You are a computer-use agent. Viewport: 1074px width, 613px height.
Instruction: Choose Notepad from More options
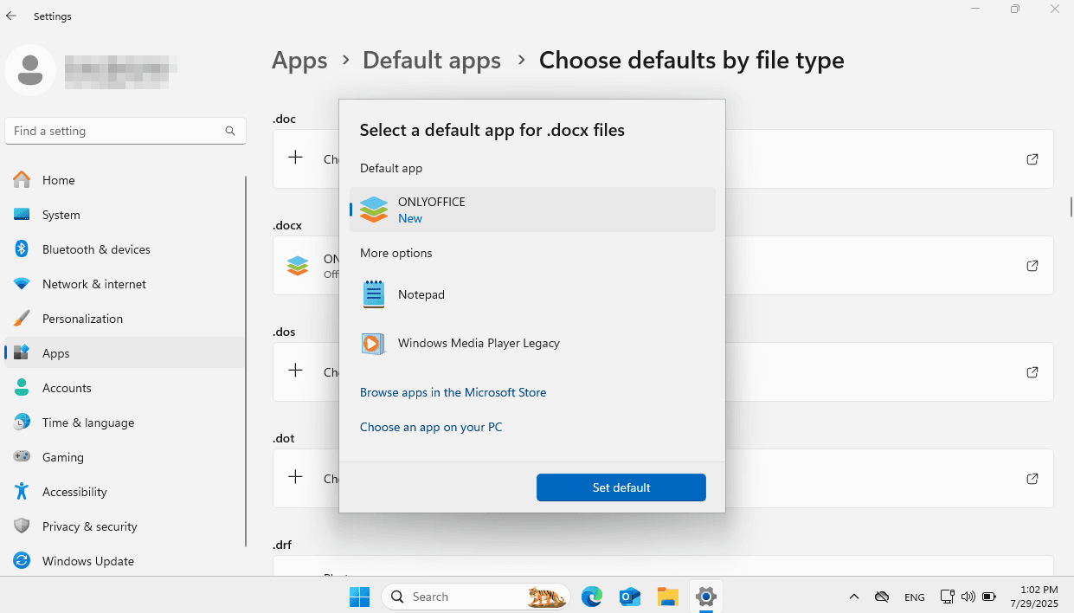532,294
